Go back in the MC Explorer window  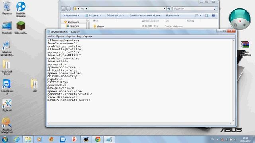[63, 9]
